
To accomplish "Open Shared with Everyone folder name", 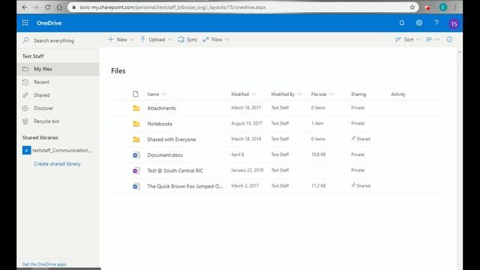I will click(172, 139).
